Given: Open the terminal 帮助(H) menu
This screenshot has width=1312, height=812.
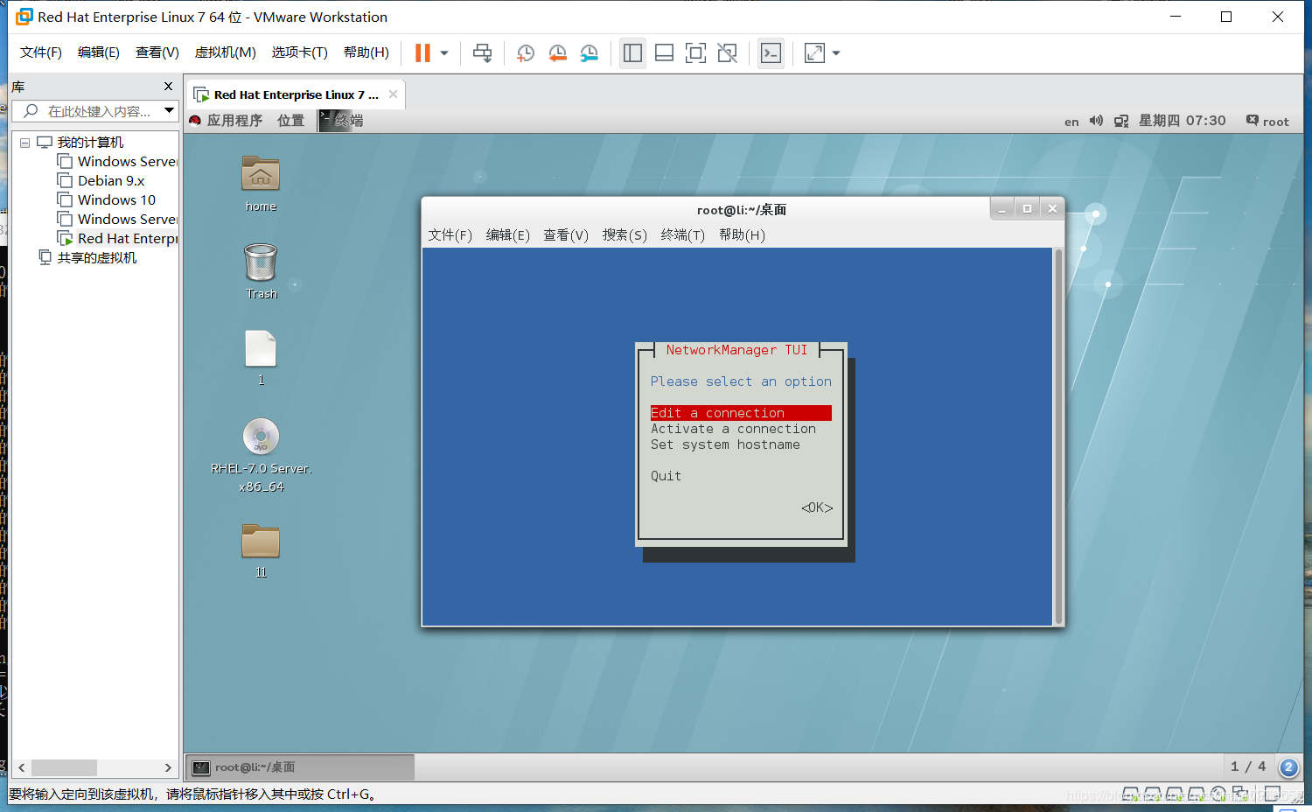Looking at the screenshot, I should [742, 235].
